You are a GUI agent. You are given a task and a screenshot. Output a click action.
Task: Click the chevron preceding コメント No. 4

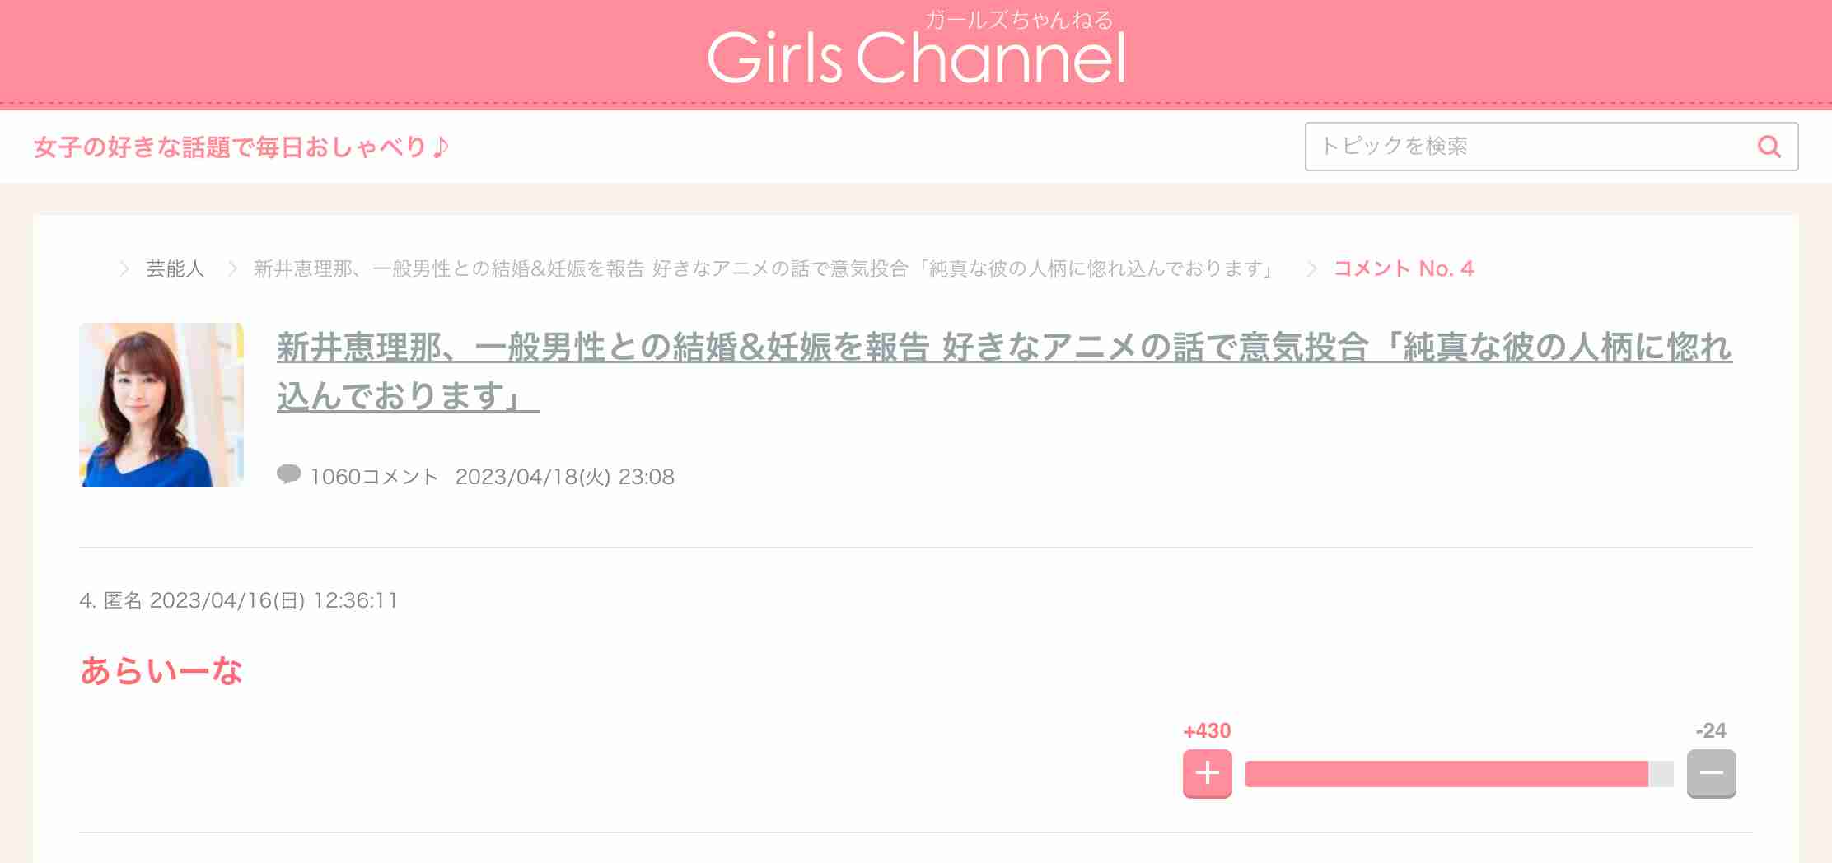[x=1311, y=268]
